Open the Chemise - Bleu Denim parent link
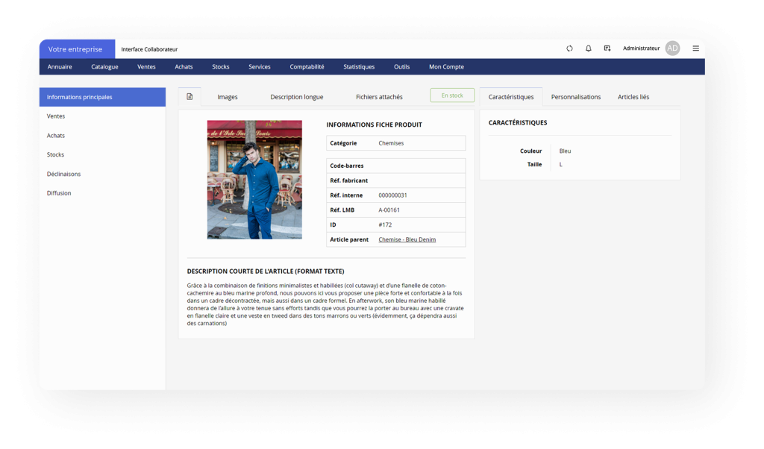 407,239
